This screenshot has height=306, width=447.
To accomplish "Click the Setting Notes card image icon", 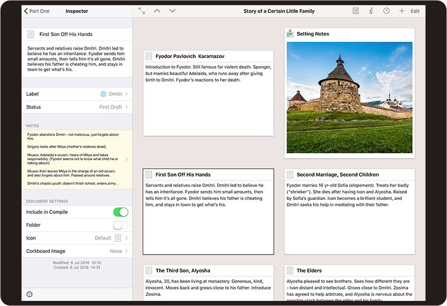I will point(290,34).
